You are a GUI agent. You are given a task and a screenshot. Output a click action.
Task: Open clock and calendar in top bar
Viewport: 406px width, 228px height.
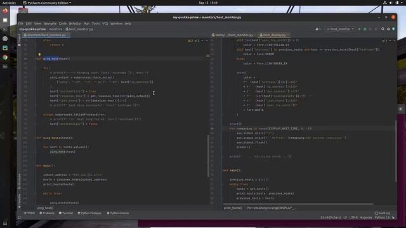pos(208,3)
